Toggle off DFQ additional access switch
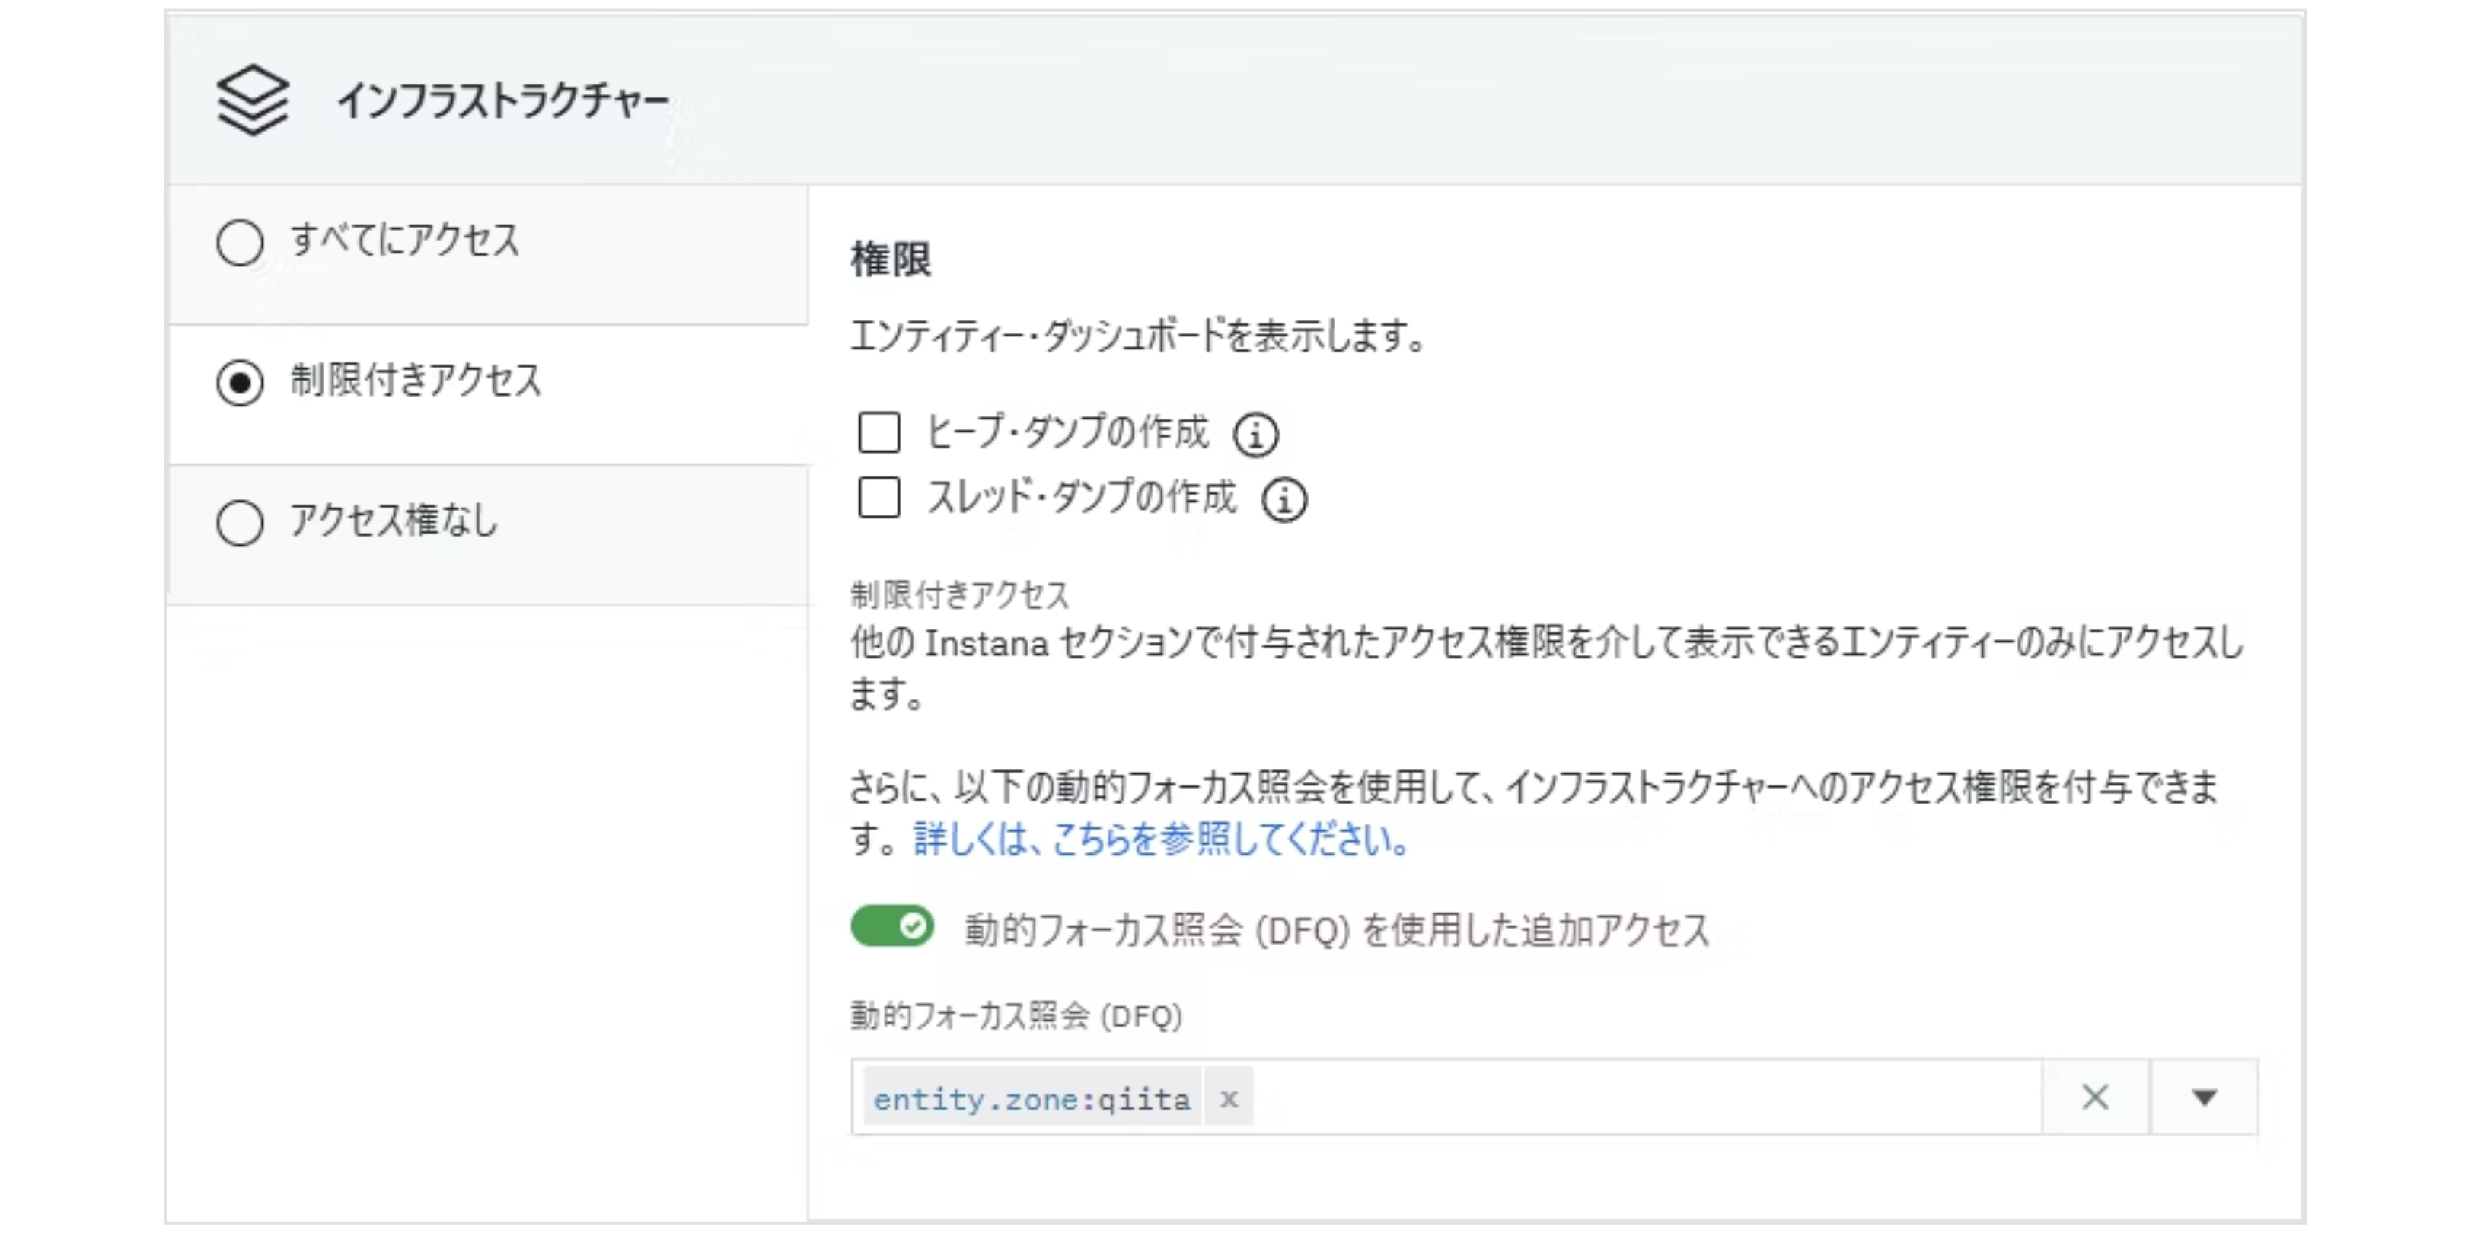2465x1233 pixels. coord(892,926)
